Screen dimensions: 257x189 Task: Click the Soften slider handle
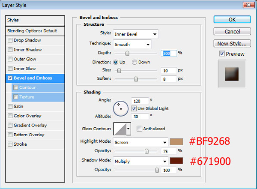pyautogui.click(x=136, y=79)
